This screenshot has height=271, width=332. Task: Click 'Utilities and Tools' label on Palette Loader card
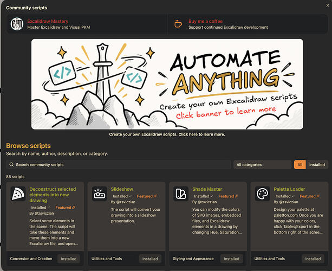(x=270, y=259)
